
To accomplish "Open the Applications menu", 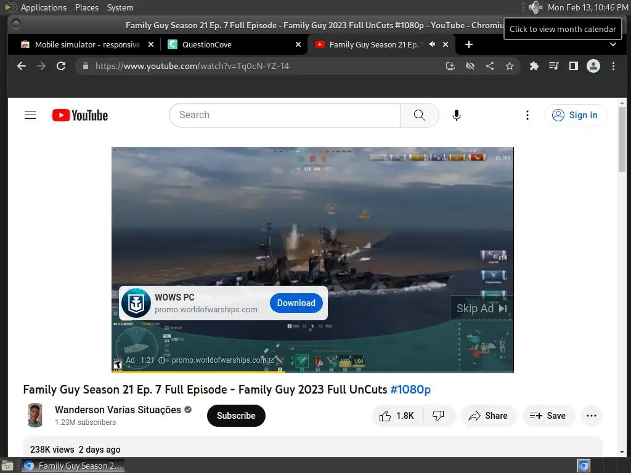I will tap(44, 7).
